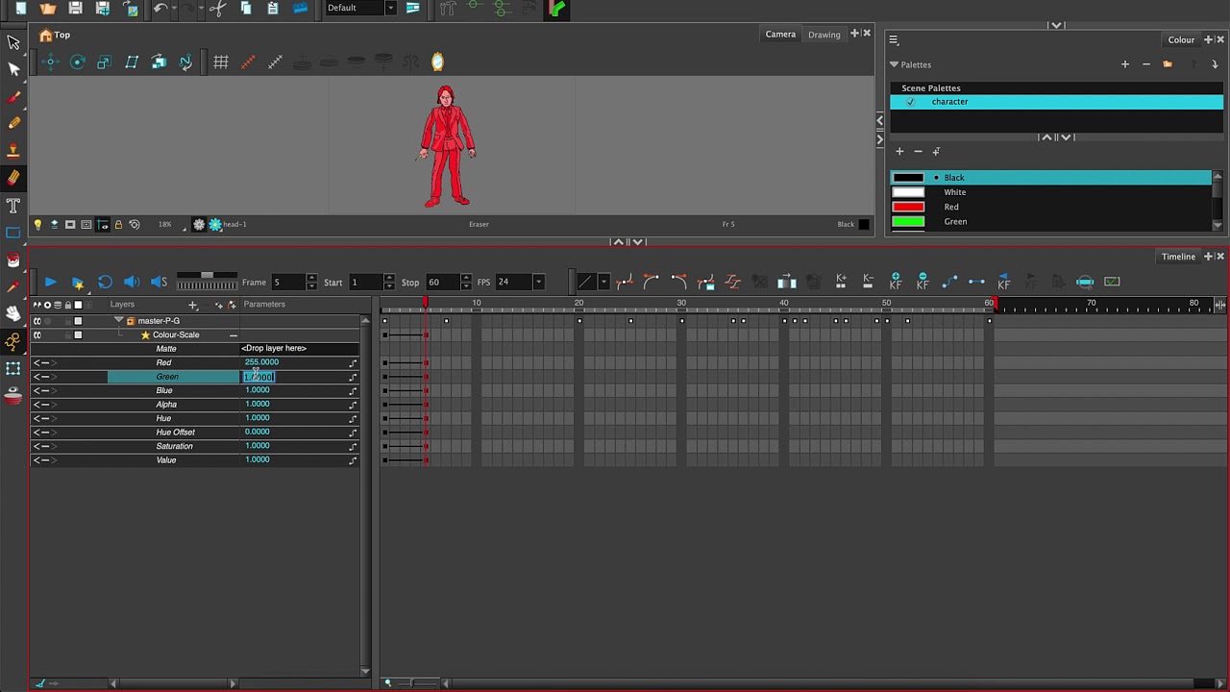This screenshot has height=692, width=1230.
Task: Toggle the camera lock icon under the view
Action: pyautogui.click(x=118, y=225)
